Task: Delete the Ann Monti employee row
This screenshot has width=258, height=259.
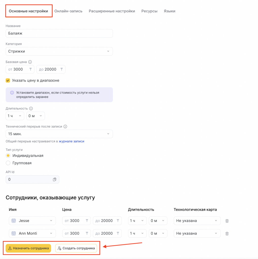Action: pyautogui.click(x=227, y=233)
